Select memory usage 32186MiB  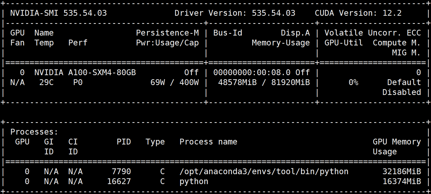tap(402, 171)
